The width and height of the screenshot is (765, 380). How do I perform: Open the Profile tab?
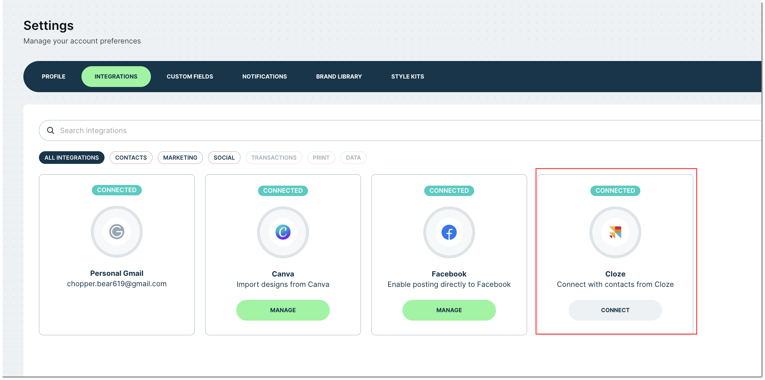tap(54, 77)
